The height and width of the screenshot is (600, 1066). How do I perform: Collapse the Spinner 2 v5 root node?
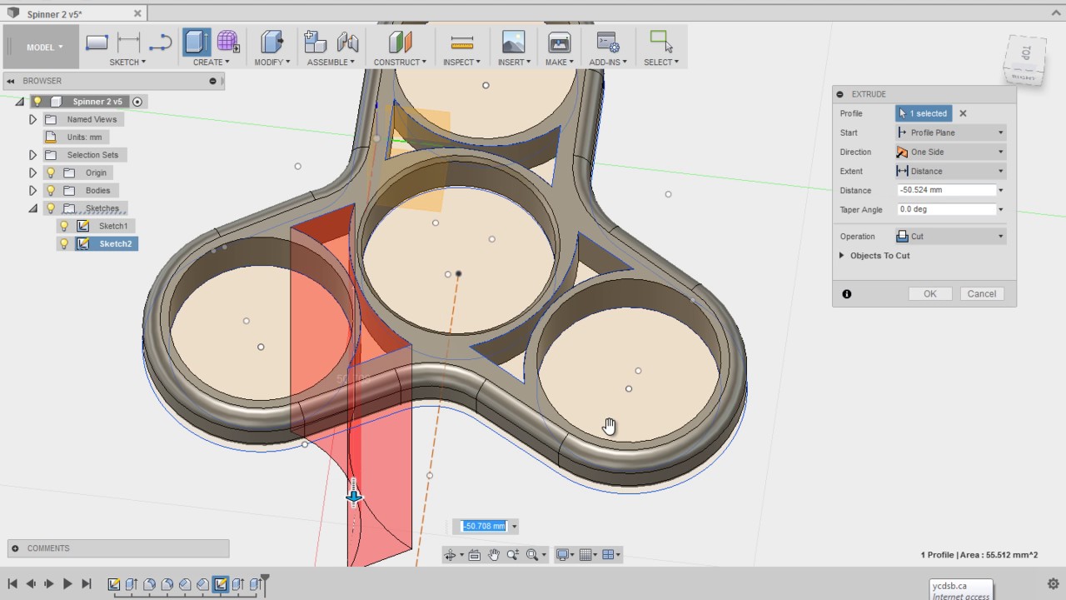point(20,102)
